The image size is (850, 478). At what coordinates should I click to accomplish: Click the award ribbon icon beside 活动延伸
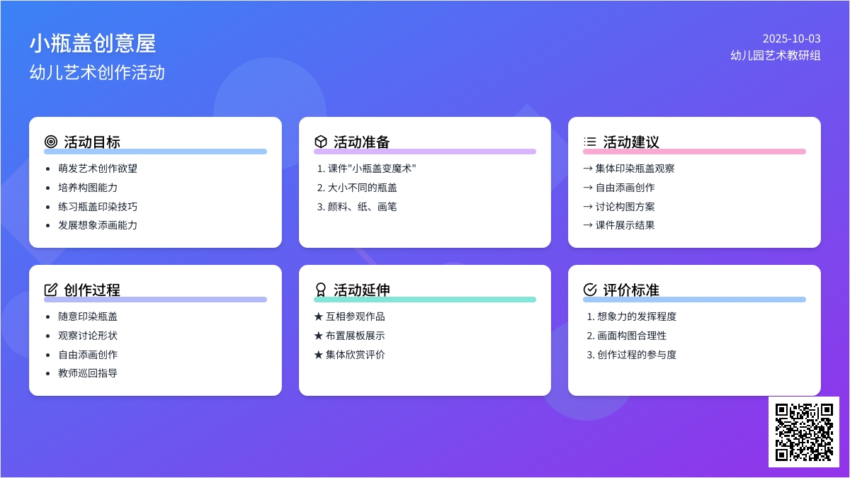(320, 290)
